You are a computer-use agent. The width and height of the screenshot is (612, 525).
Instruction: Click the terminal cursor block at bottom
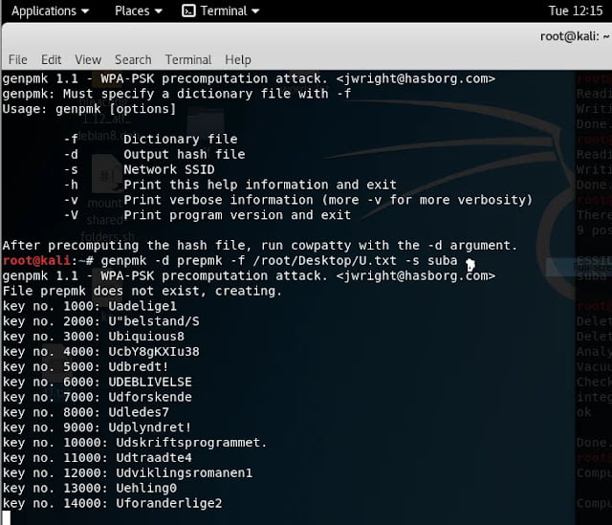7,518
